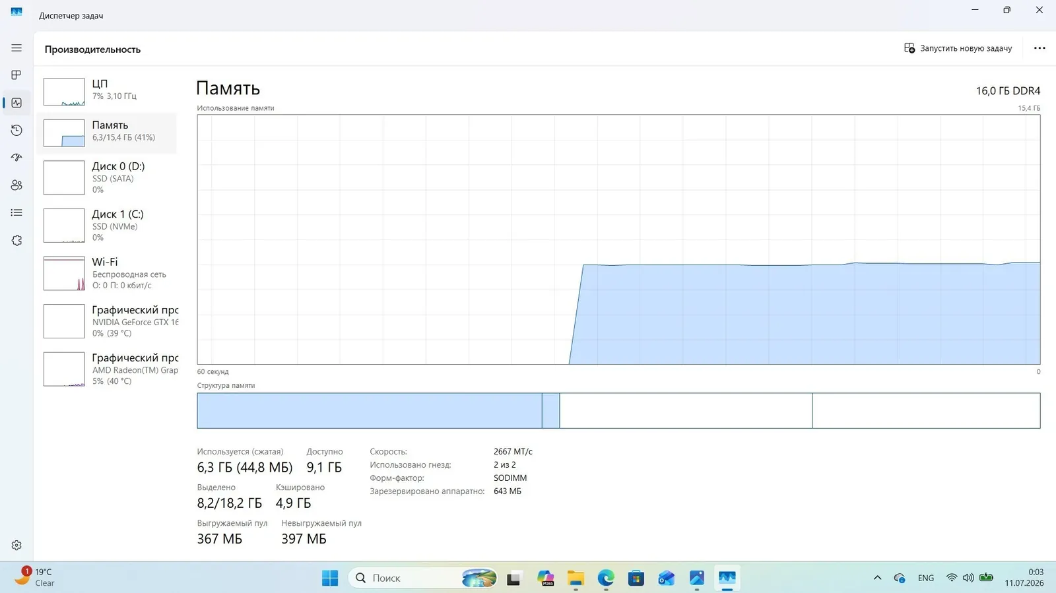Open Microsoft 365 Copilot taskbar icon
This screenshot has height=593, width=1056.
545,578
